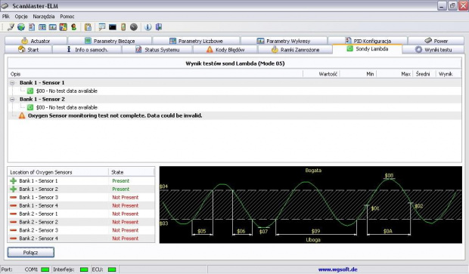
Task: Click the green ECU status indicator
Action: click(x=112, y=269)
